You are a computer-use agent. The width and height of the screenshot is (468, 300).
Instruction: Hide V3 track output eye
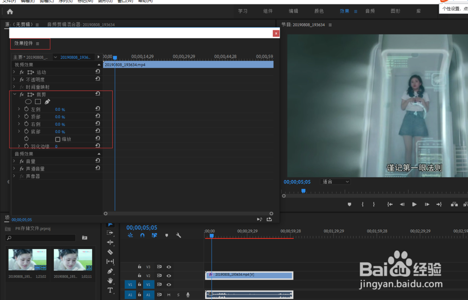click(168, 267)
